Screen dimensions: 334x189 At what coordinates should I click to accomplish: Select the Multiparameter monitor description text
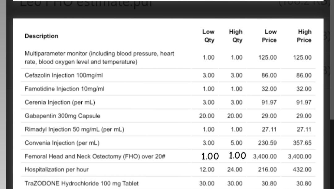(x=99, y=58)
